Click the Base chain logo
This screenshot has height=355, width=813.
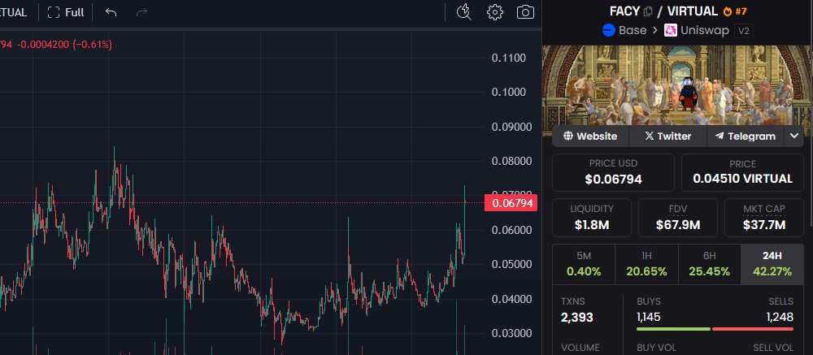[x=609, y=31]
